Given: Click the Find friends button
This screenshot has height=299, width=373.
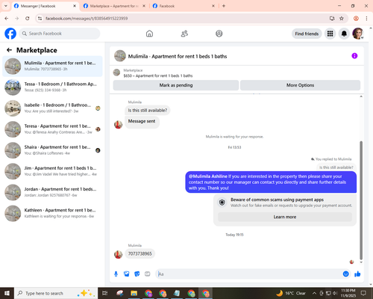Looking at the screenshot, I should point(307,34).
